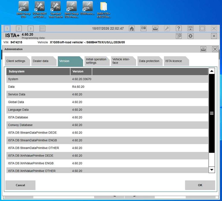Click the R4.60.20 data version value
Image resolution: width=222 pixels, height=201 pixels.
[78, 87]
